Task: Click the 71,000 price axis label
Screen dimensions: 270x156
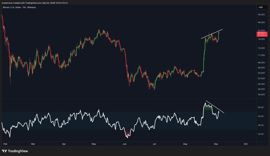Action: pyautogui.click(x=261, y=55)
